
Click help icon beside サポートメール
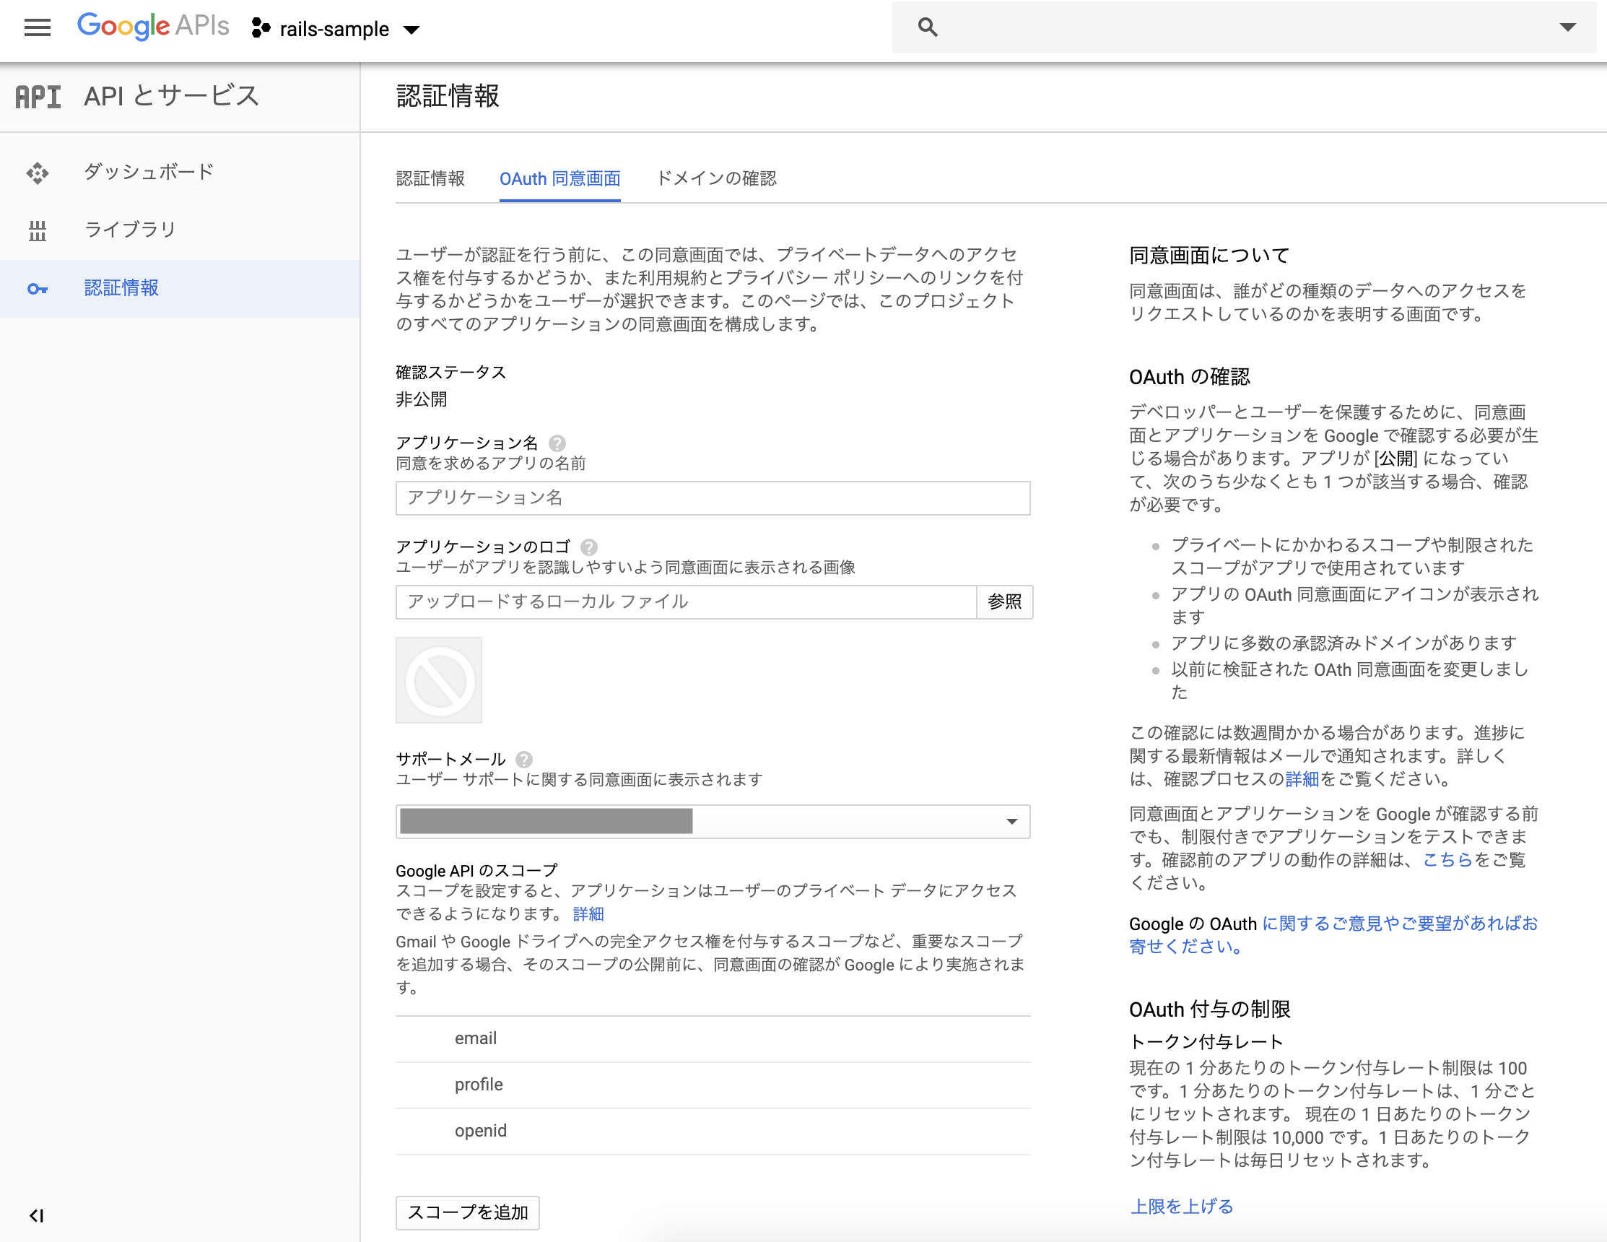click(x=524, y=760)
